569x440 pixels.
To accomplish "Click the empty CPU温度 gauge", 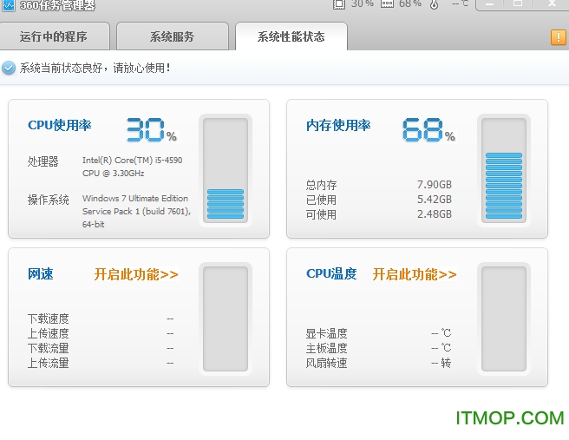I will coord(504,319).
